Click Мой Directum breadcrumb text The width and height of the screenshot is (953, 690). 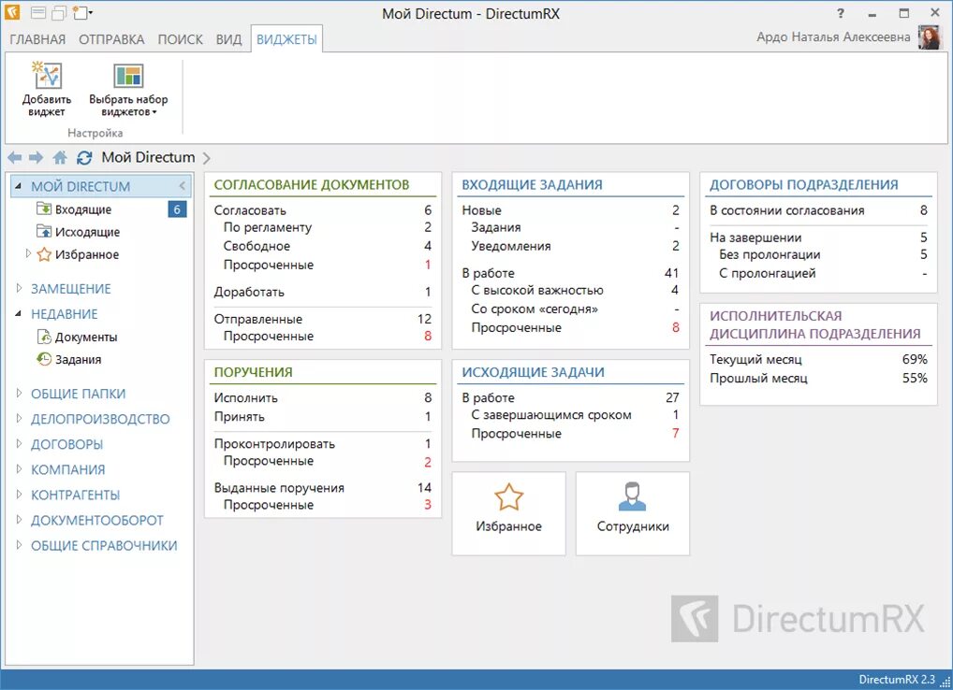click(x=148, y=157)
